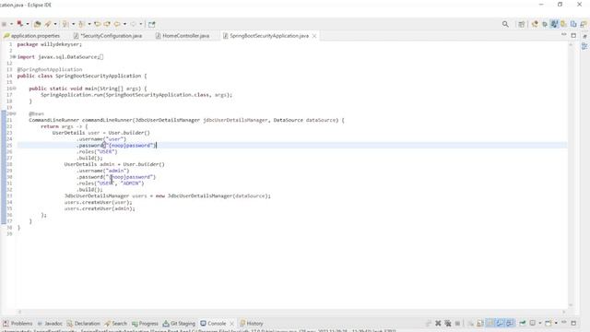The width and height of the screenshot is (590, 332).
Task: Click the red run/launch toolbar icon
Action: pyautogui.click(x=20, y=24)
